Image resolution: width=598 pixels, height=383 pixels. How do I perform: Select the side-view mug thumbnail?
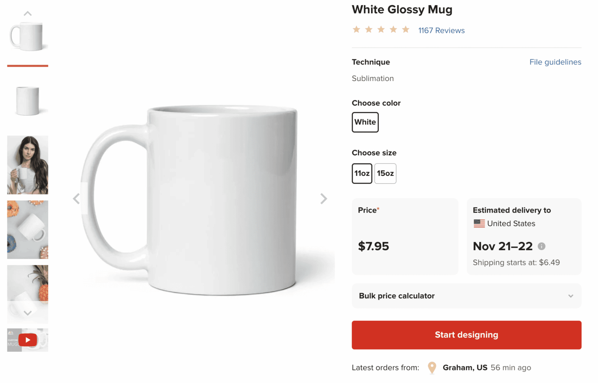point(27,100)
